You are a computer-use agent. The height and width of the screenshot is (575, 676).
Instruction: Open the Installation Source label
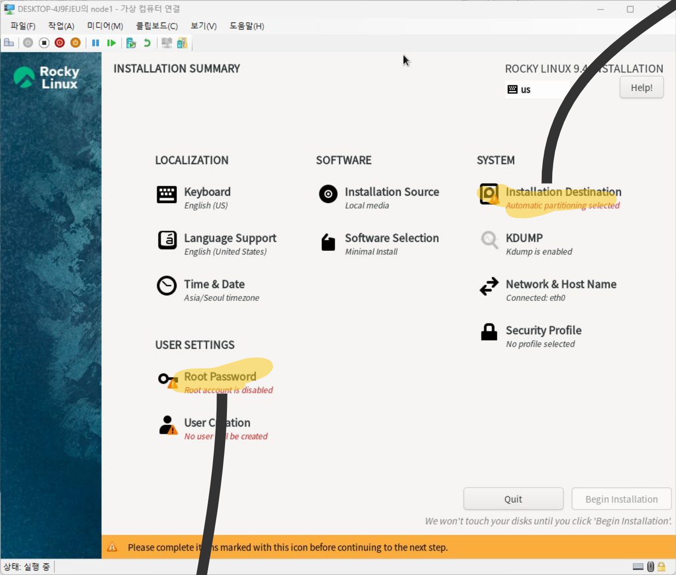pos(392,192)
